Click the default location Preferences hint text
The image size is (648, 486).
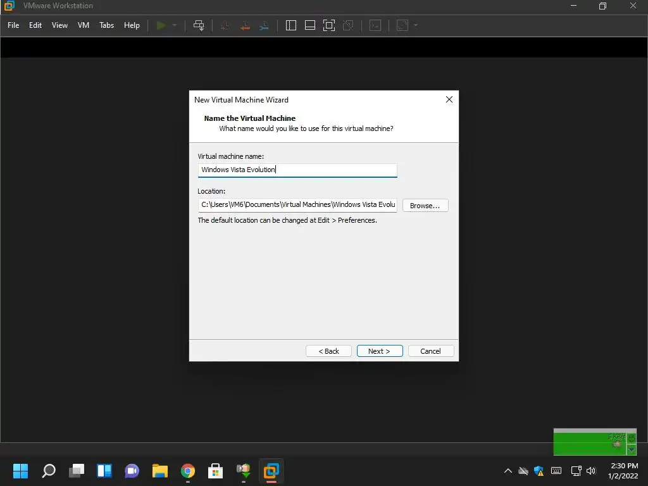pos(287,220)
